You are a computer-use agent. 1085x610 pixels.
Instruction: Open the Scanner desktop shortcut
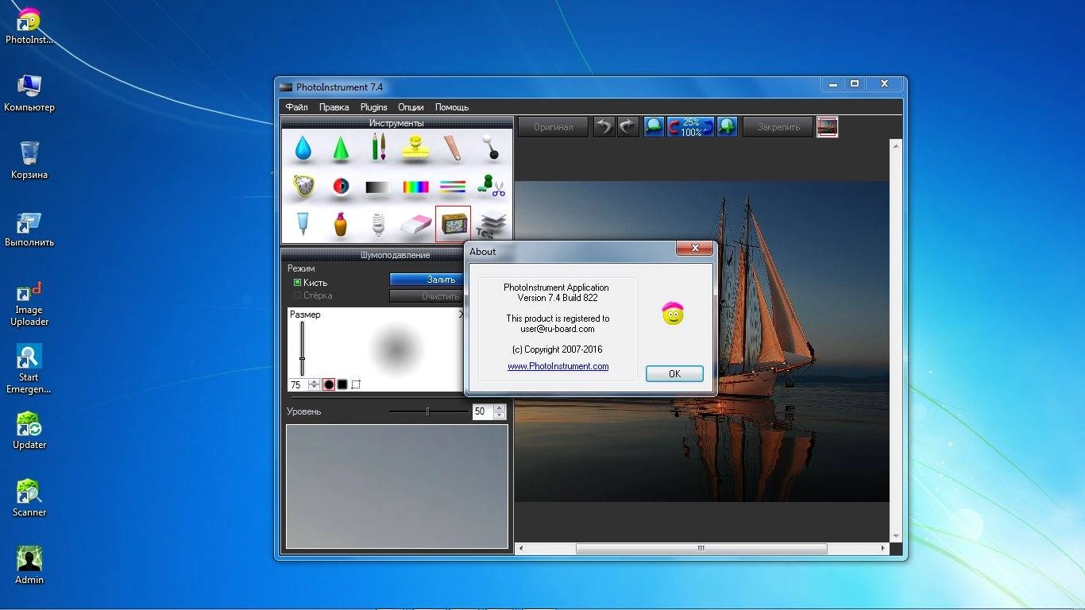click(29, 498)
